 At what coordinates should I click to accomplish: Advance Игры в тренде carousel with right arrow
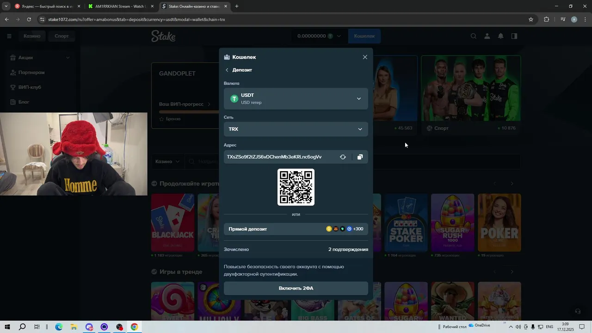point(512,272)
